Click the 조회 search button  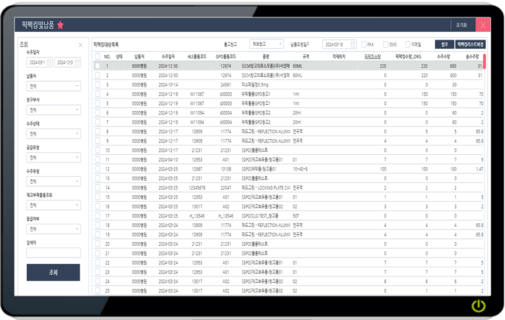click(53, 272)
